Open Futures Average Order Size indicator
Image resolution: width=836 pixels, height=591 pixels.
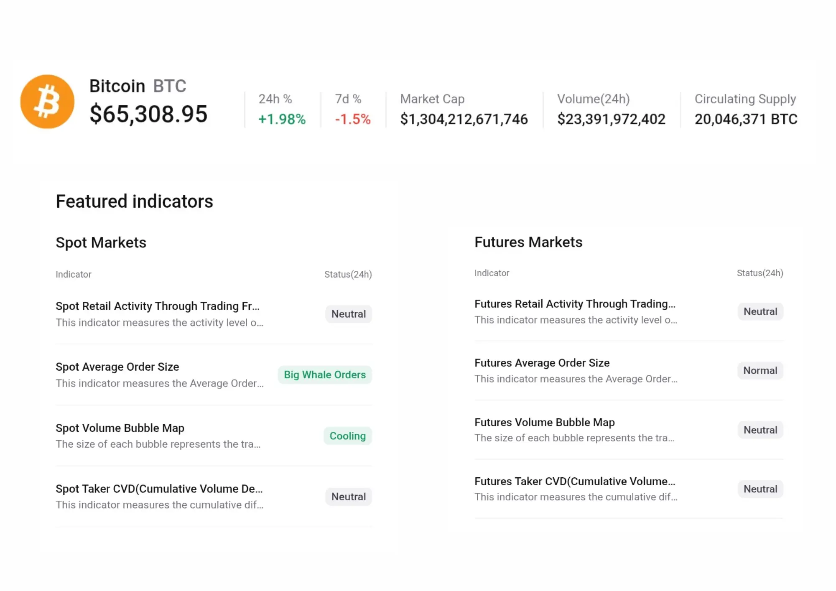tap(542, 363)
